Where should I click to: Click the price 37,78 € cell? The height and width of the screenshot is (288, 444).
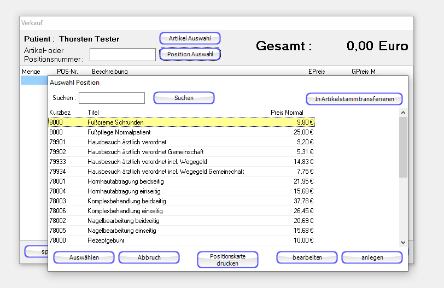[303, 201]
